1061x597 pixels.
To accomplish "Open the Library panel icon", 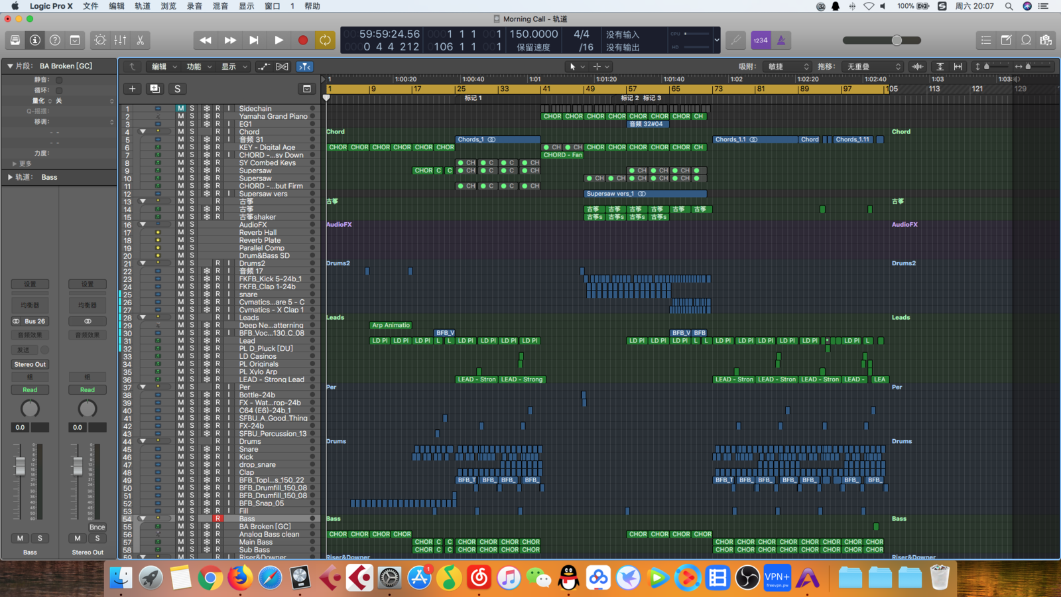I will coord(15,40).
